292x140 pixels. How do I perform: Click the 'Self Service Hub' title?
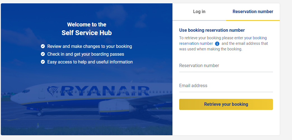[x=87, y=33]
